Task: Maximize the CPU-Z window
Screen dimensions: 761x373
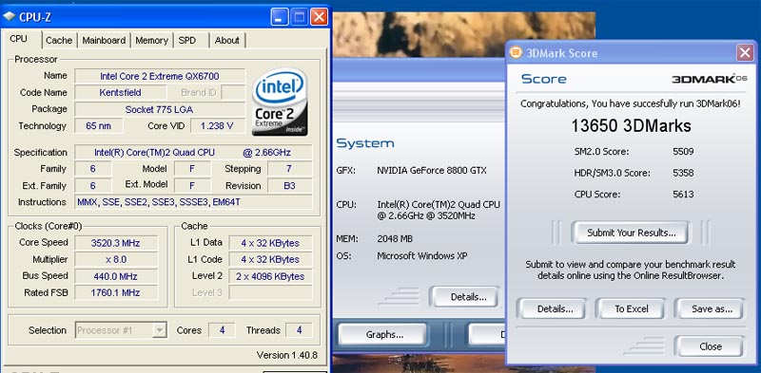Action: [299, 17]
